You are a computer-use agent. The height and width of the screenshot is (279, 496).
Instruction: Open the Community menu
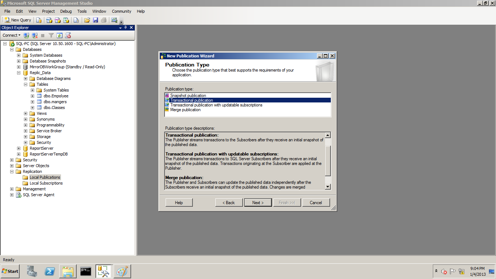click(121, 11)
